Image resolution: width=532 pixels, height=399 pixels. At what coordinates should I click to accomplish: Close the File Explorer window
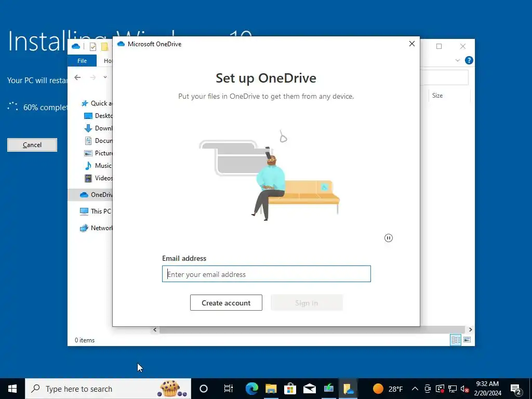click(x=463, y=46)
